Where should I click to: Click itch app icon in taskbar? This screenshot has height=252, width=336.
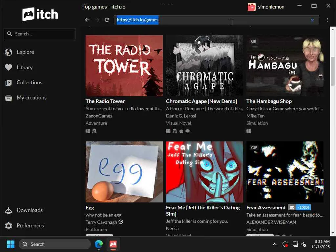[x=113, y=244]
